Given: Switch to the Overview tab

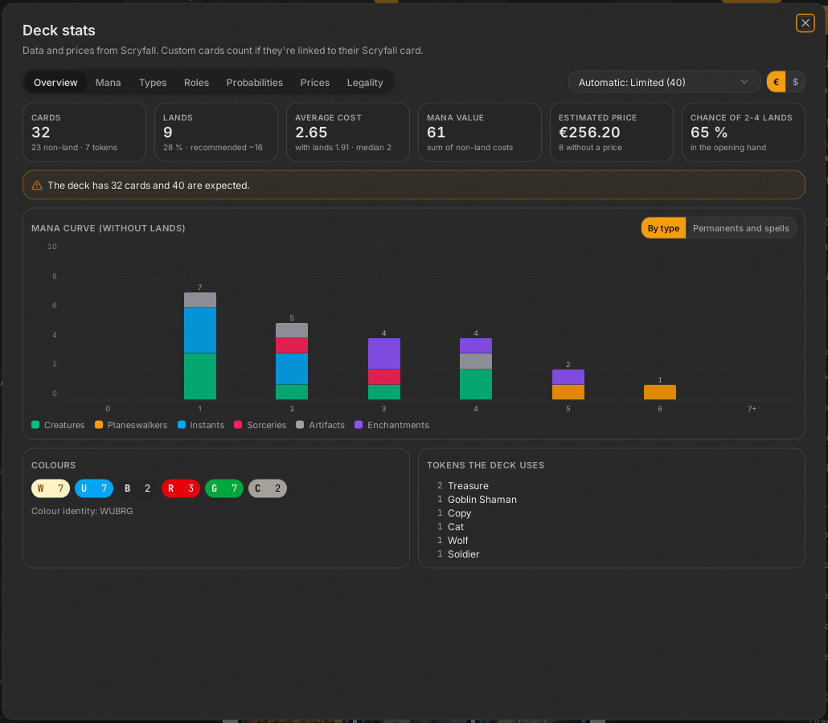Looking at the screenshot, I should coord(55,82).
